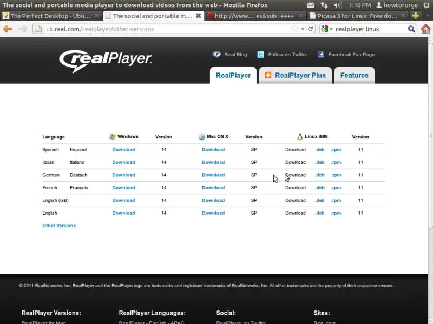Click the Español language label
Screen dimensions: 433x324
pyautogui.click(x=78, y=150)
